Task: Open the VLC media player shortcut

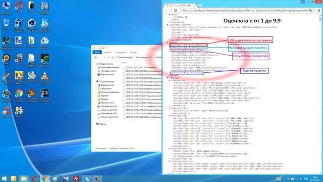Action: [x=44, y=78]
